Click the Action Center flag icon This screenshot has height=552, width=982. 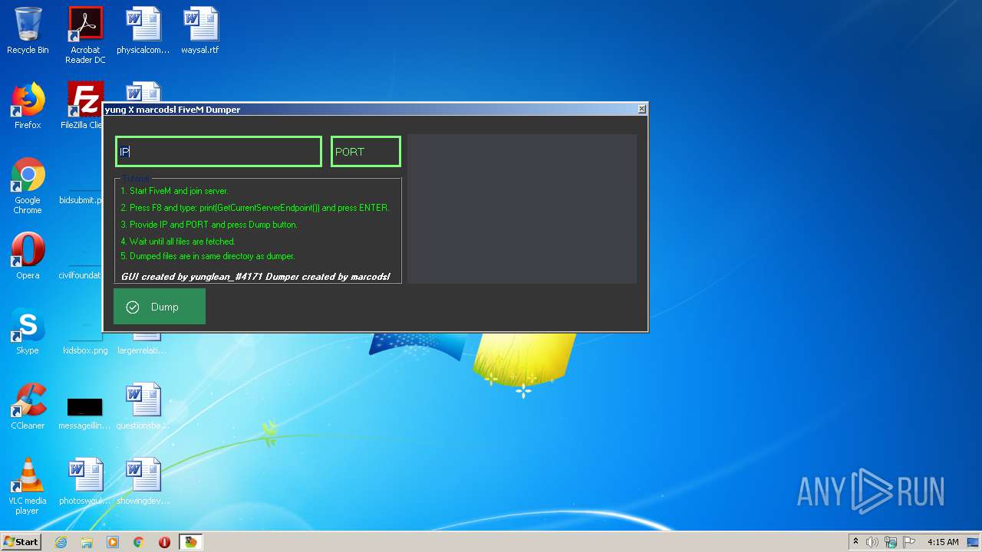pos(909,542)
